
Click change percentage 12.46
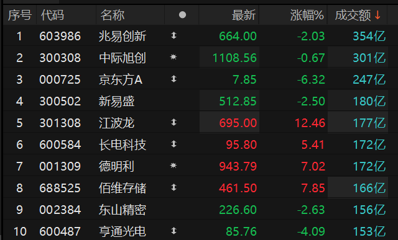click(x=310, y=123)
